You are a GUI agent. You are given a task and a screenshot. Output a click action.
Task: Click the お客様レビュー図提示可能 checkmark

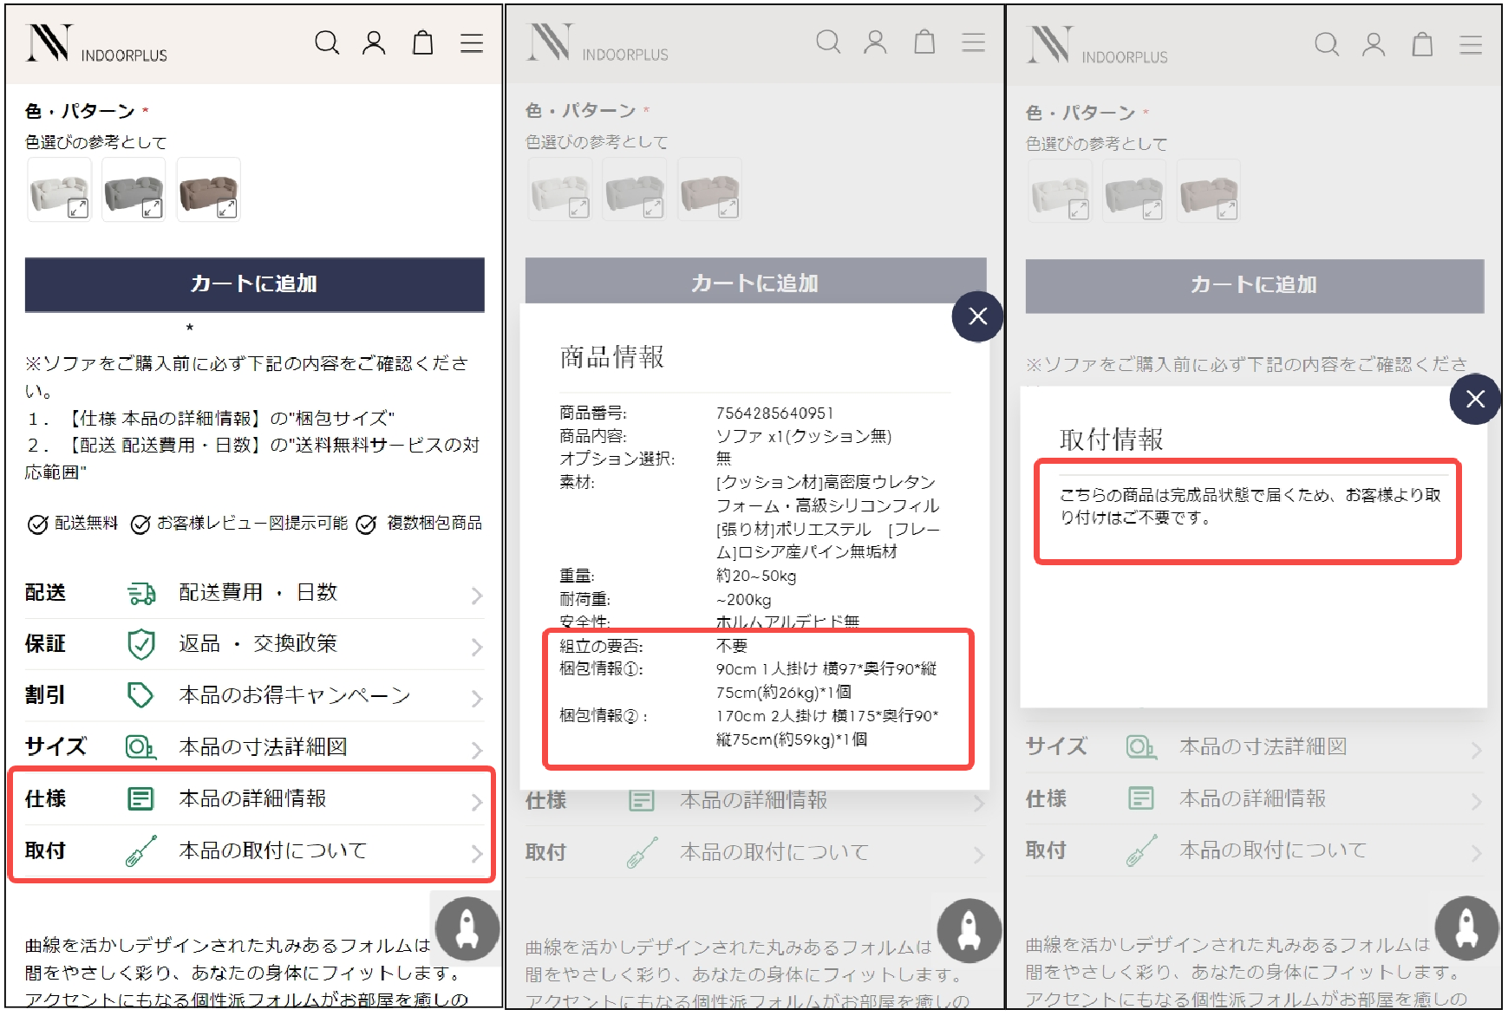click(140, 524)
